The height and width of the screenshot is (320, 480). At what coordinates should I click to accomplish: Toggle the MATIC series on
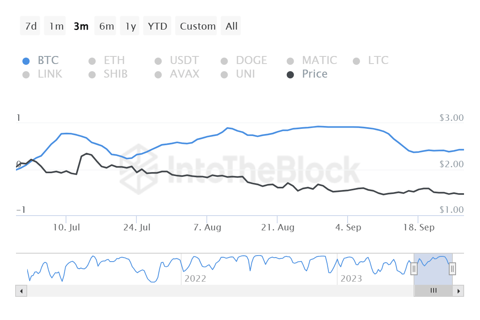click(x=290, y=60)
